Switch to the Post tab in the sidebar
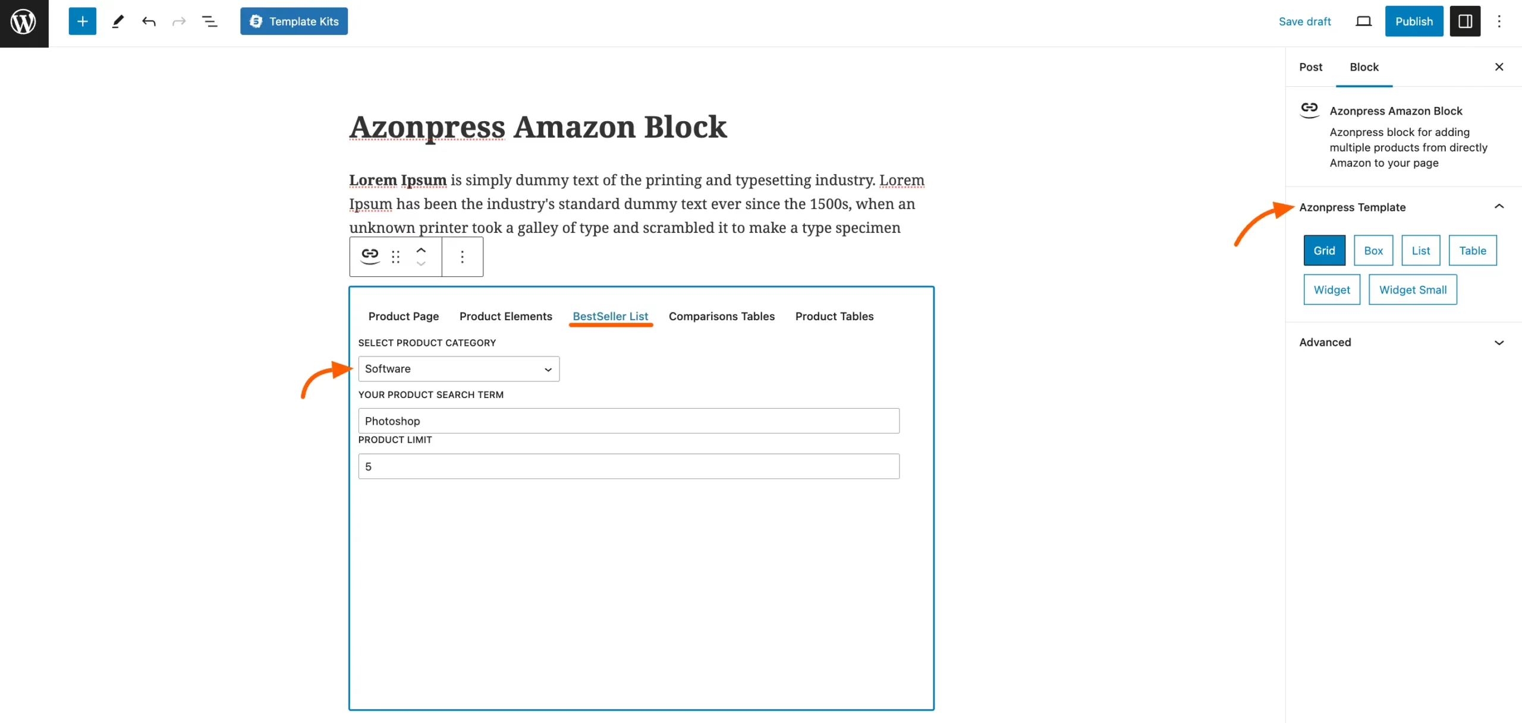The width and height of the screenshot is (1522, 723). 1310,67
